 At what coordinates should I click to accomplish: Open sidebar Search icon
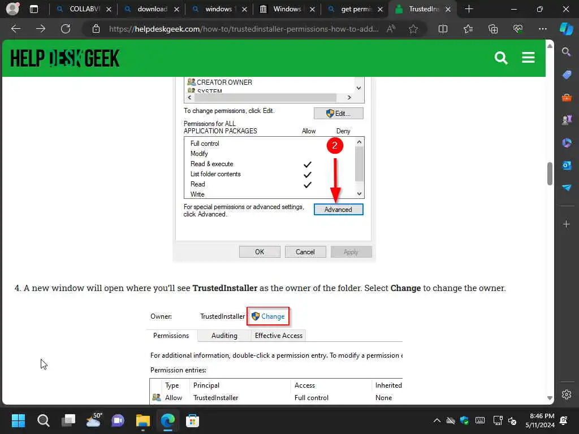(567, 51)
